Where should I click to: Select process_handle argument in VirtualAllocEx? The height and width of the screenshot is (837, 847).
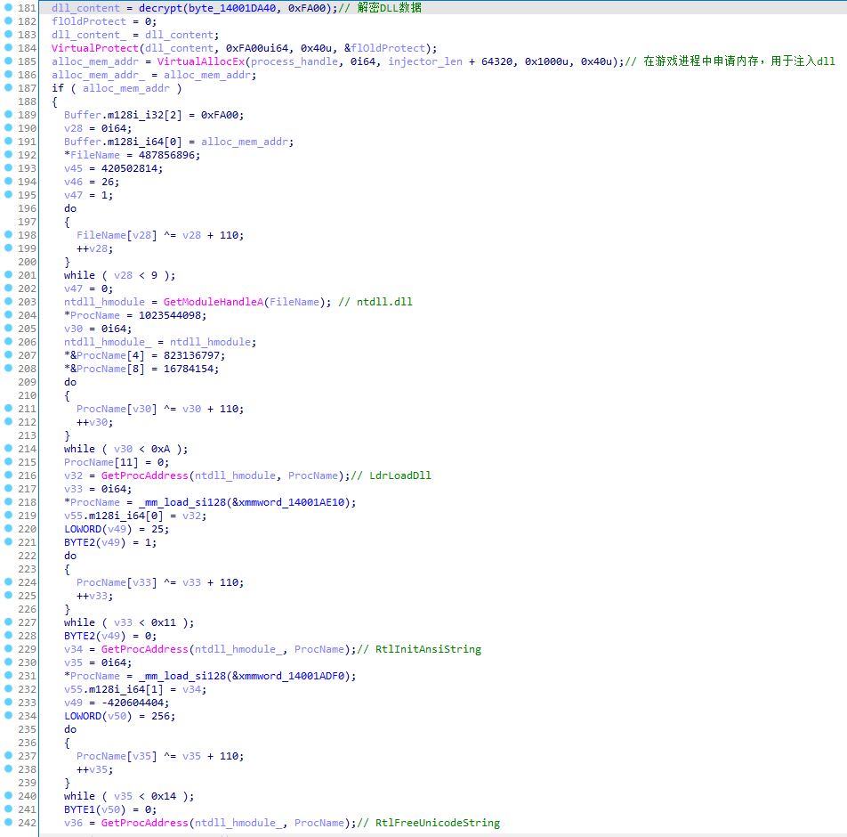[294, 61]
